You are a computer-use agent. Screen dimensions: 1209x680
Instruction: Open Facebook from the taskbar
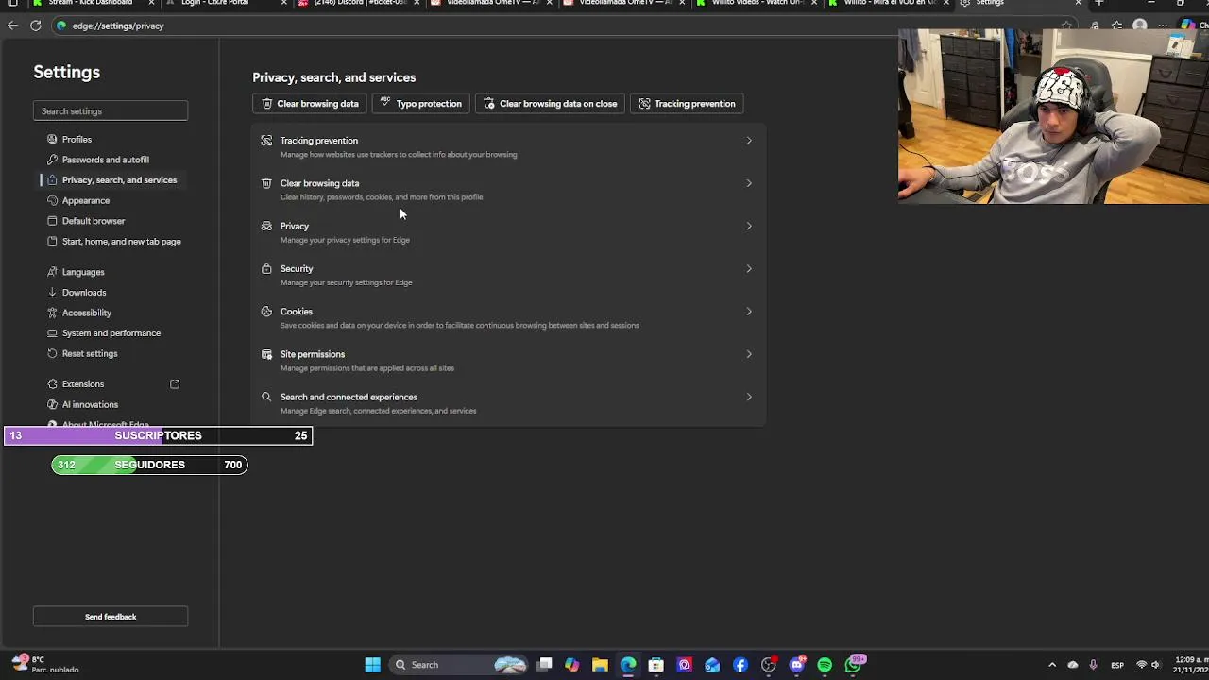(x=741, y=665)
